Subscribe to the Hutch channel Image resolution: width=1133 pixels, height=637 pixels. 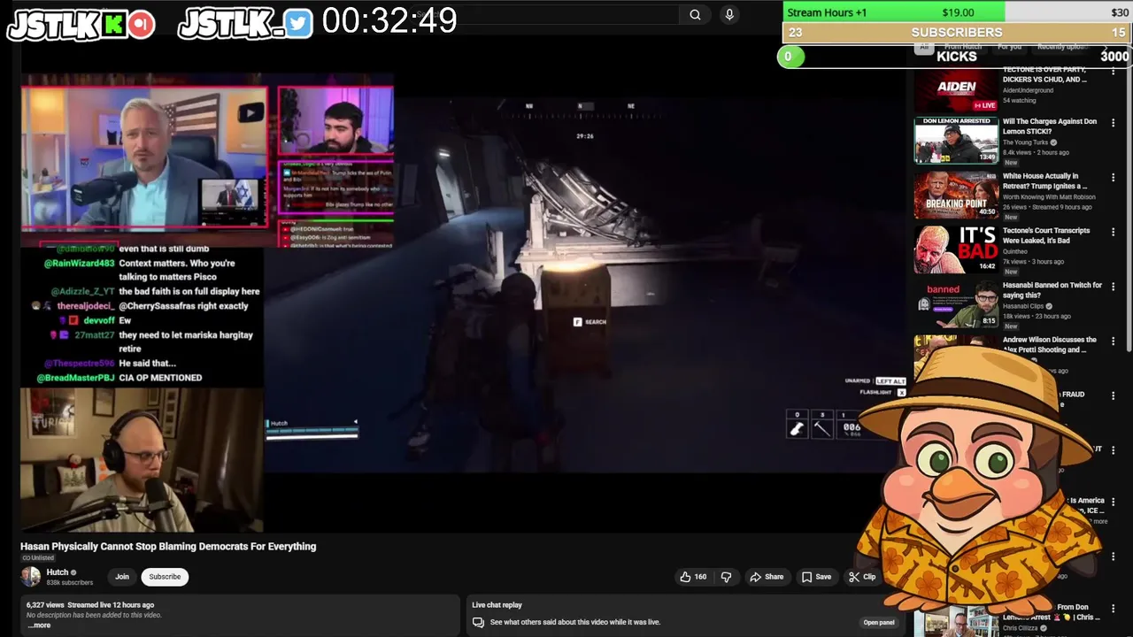pos(165,577)
